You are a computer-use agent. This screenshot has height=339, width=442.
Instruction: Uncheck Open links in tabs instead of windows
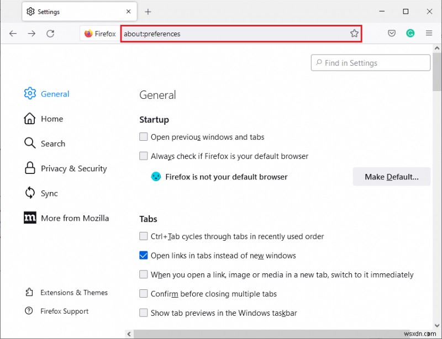tap(144, 255)
